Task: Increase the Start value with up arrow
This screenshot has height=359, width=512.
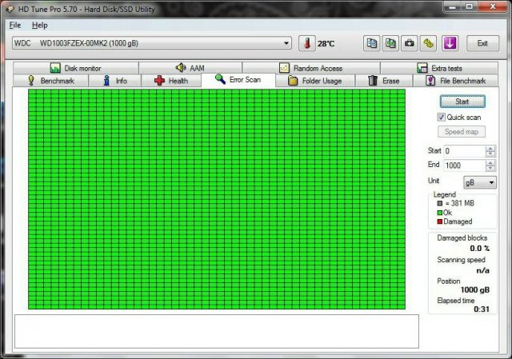Action: coord(490,148)
